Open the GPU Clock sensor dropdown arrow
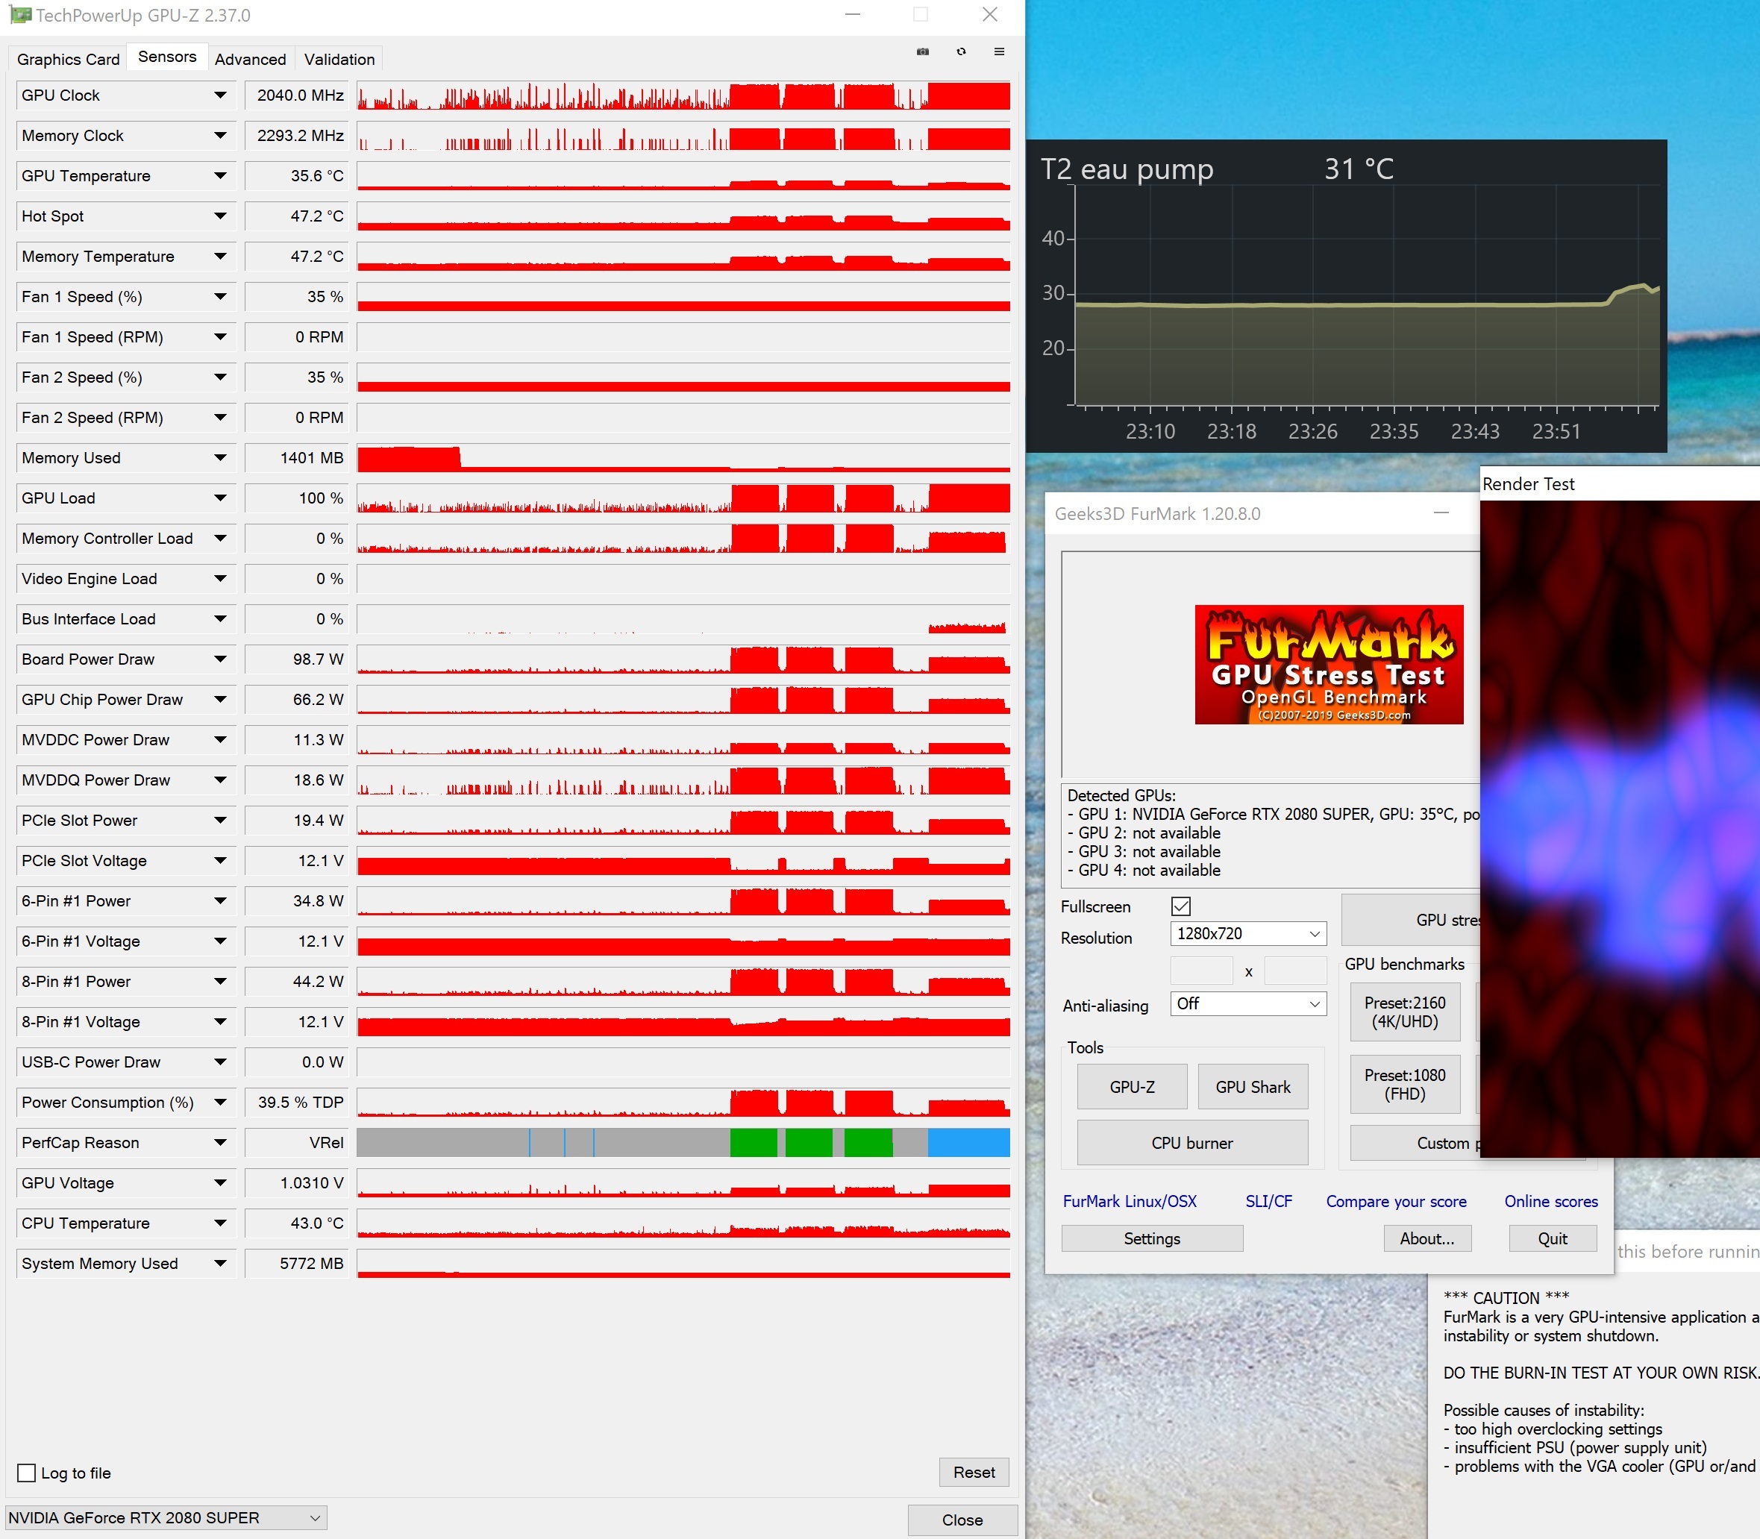1760x1539 pixels. point(220,95)
